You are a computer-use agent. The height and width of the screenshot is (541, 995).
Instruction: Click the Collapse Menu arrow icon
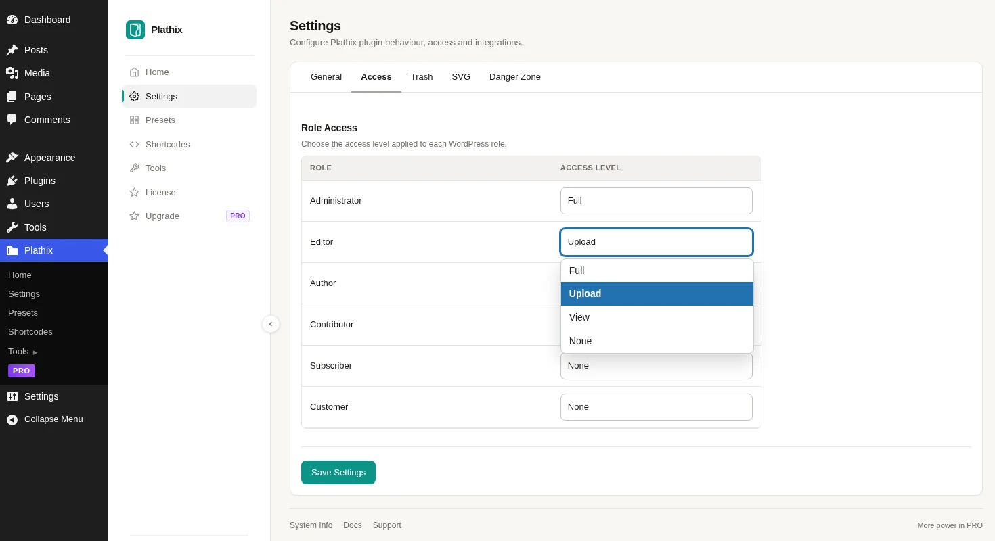[12, 419]
